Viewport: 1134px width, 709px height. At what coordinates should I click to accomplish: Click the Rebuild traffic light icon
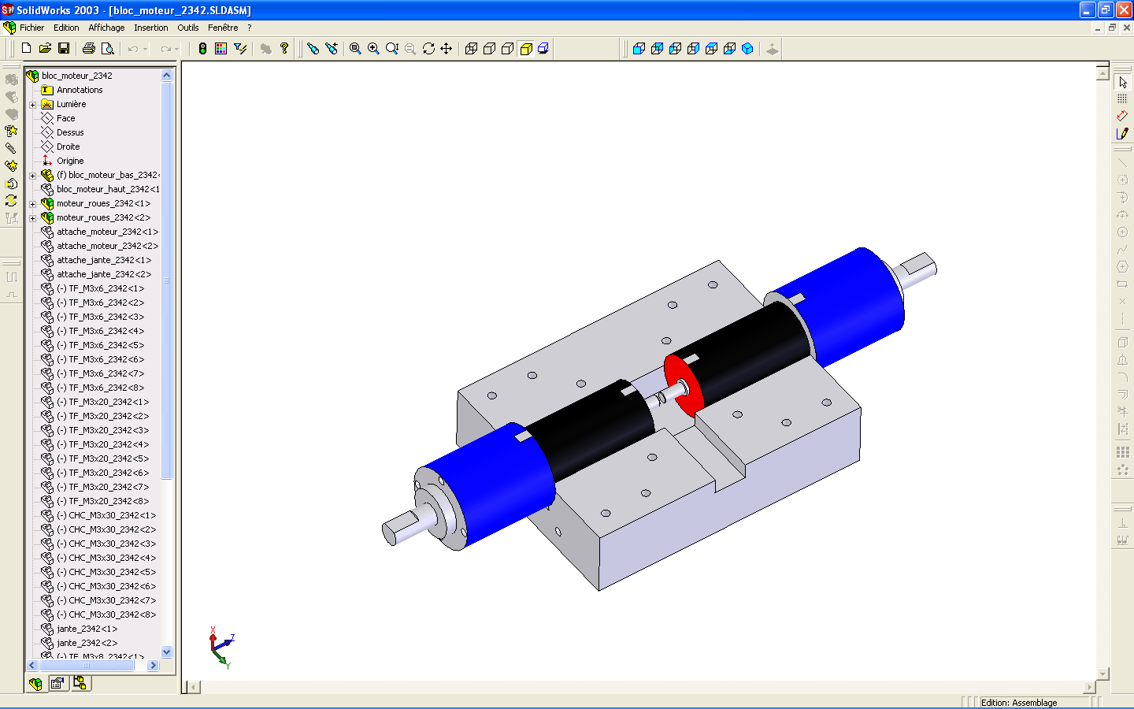click(x=202, y=49)
